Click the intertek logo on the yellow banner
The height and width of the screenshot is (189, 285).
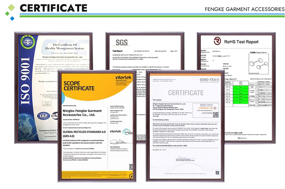pyautogui.click(x=124, y=77)
